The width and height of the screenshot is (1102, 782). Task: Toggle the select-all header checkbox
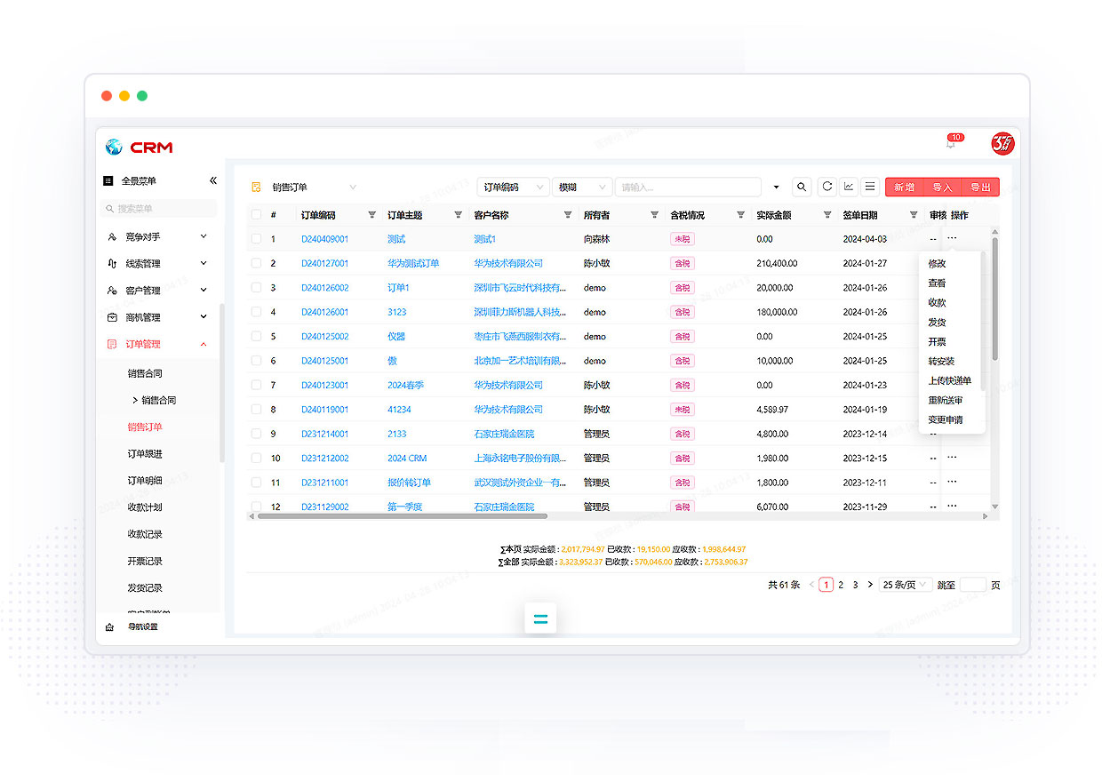(x=257, y=215)
